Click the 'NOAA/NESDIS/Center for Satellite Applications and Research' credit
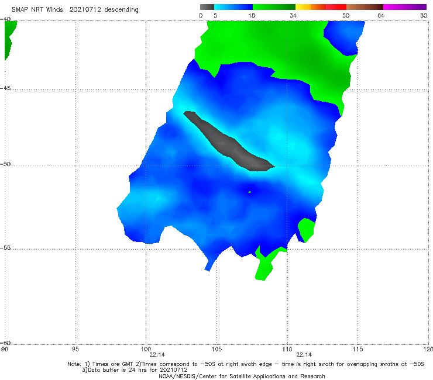The width and height of the screenshot is (433, 380). coord(242,376)
